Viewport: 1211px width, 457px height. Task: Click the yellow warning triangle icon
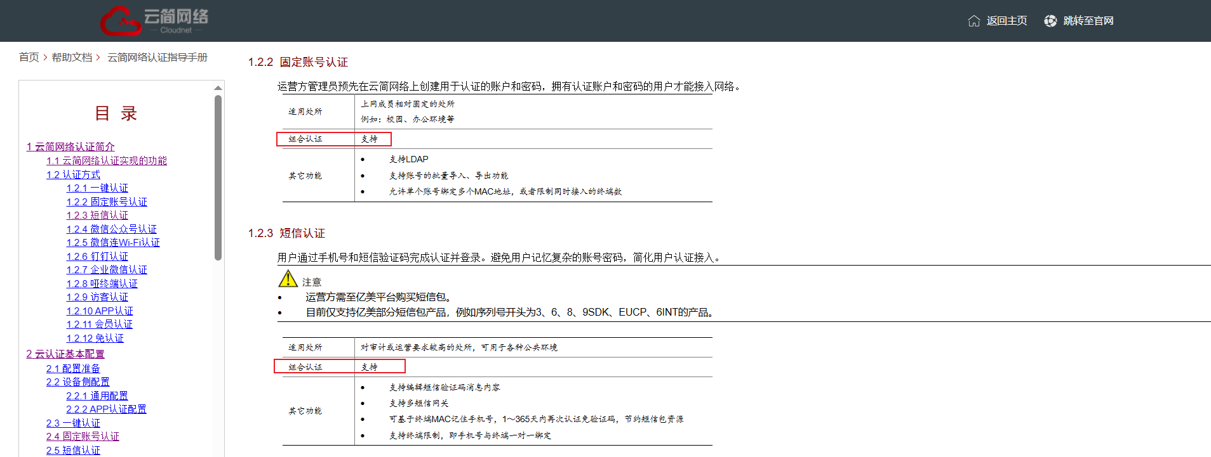click(x=288, y=279)
